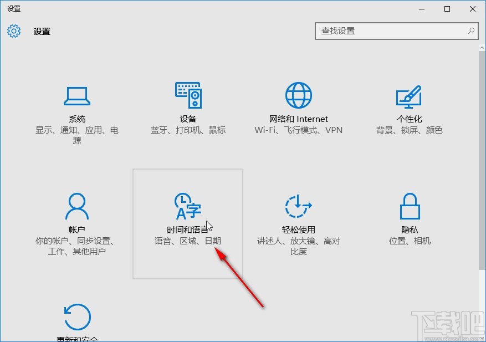
Task: Select the Wi-Fi、飞行模式、VPN subtitle text
Action: pyautogui.click(x=298, y=130)
